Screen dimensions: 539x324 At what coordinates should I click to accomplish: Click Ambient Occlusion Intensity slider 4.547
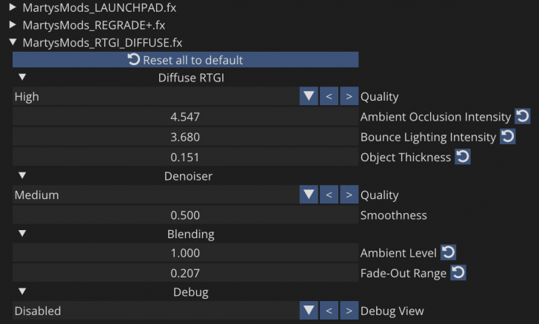[x=185, y=116]
